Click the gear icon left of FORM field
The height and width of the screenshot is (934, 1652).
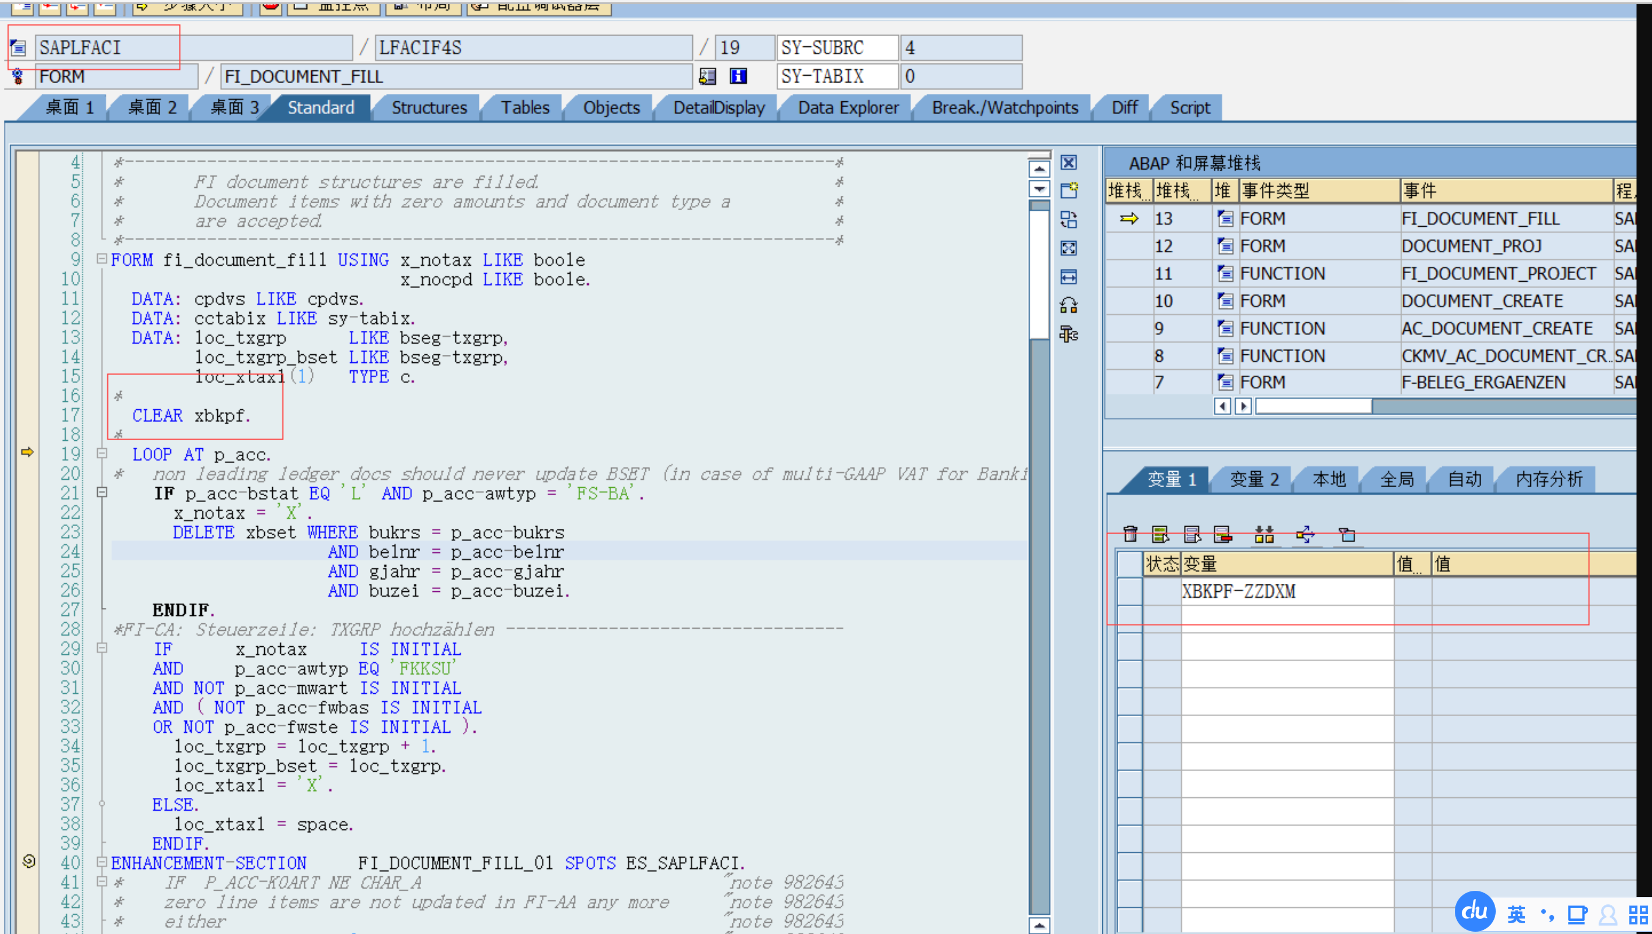point(18,77)
